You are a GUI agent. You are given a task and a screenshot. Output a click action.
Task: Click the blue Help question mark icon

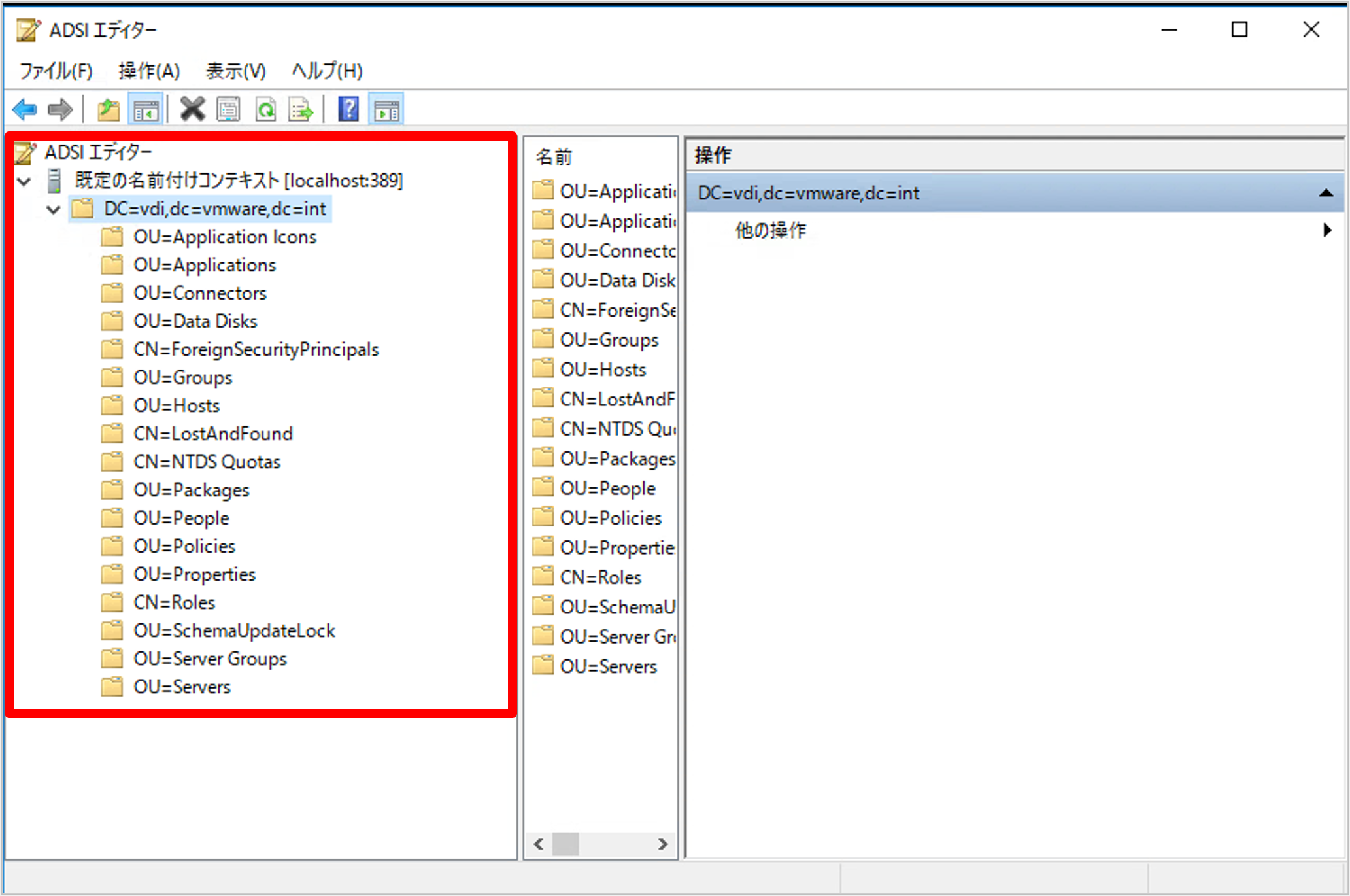[x=348, y=109]
